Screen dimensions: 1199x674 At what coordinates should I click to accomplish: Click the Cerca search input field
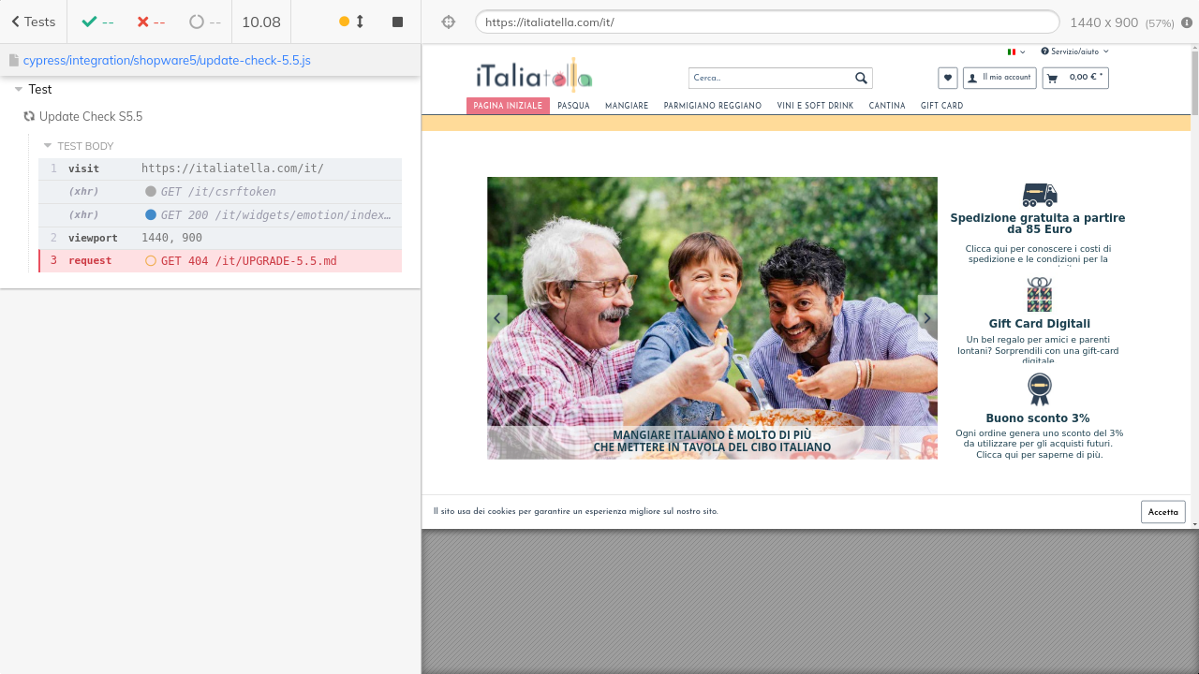pyautogui.click(x=768, y=78)
